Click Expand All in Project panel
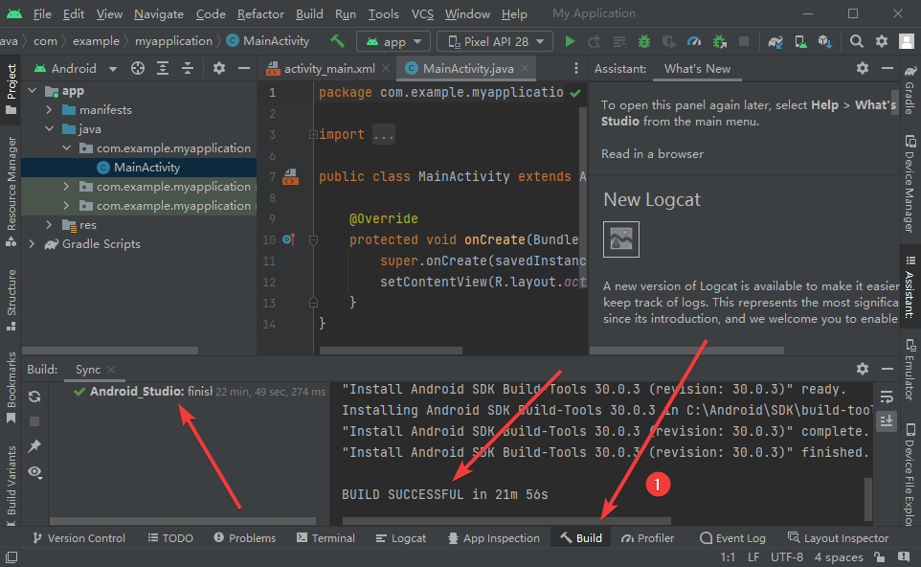Screen dimensions: 921x567 [163, 68]
